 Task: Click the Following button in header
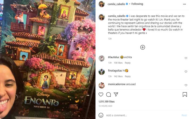tap(137, 4)
